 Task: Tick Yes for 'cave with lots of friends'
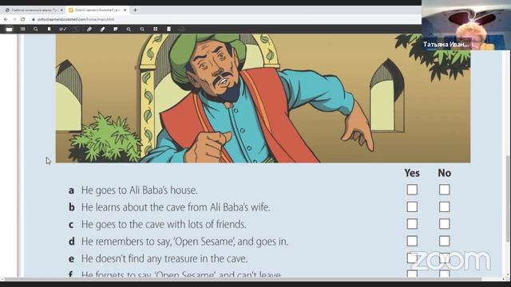(x=412, y=224)
